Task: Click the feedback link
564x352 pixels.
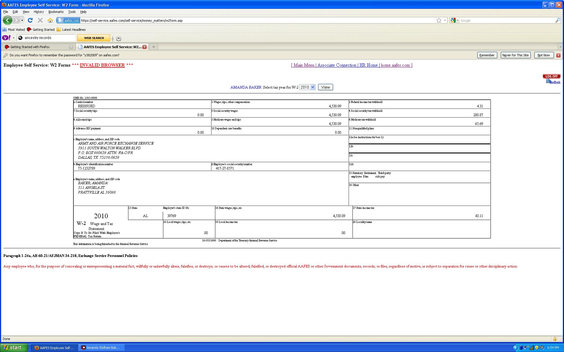Action: coord(555,82)
